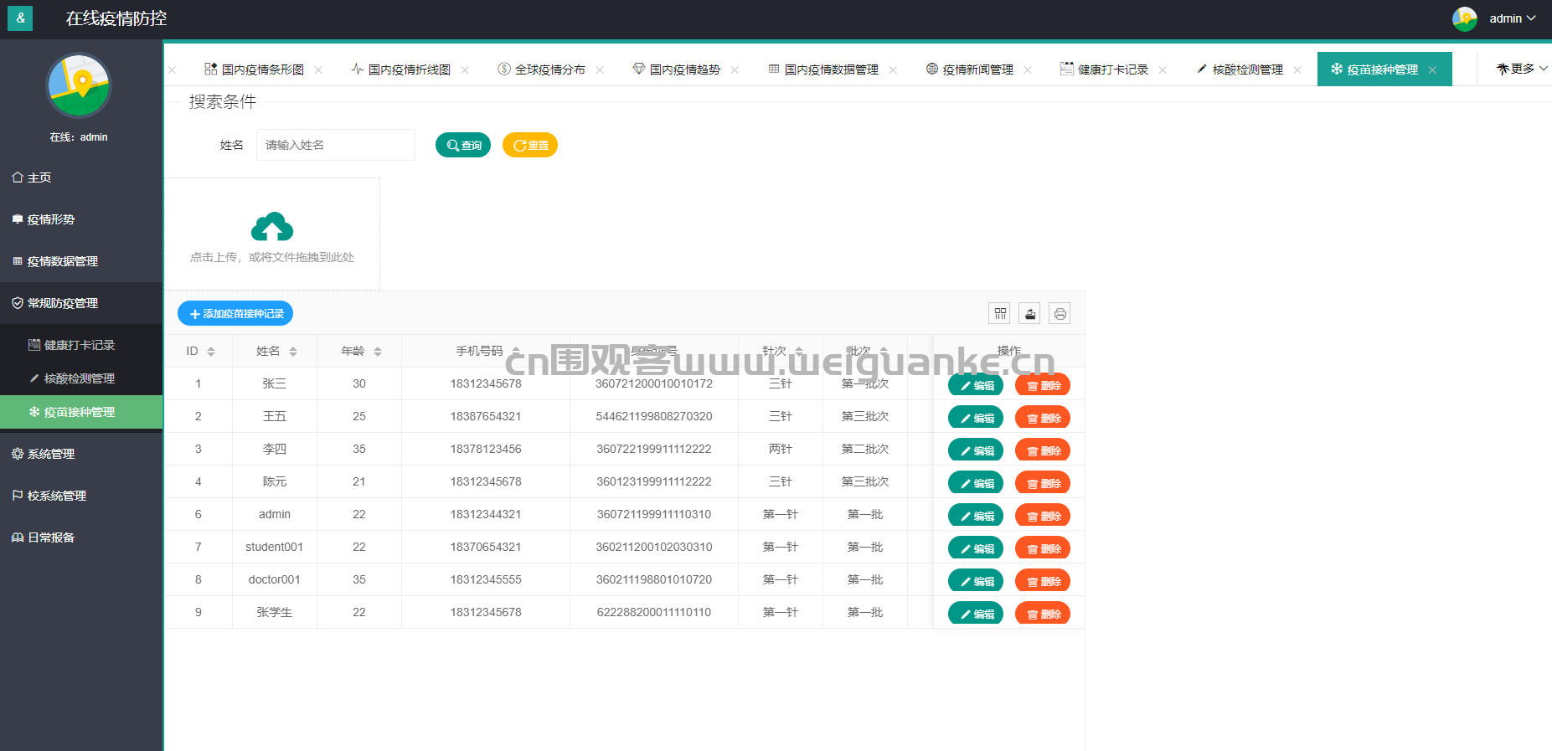Close the 国内疫情条形图 tab
The image size is (1552, 751).
click(x=318, y=70)
